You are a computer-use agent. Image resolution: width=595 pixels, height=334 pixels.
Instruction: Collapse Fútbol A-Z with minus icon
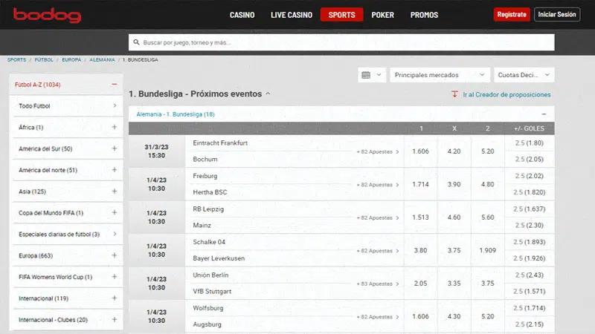114,85
